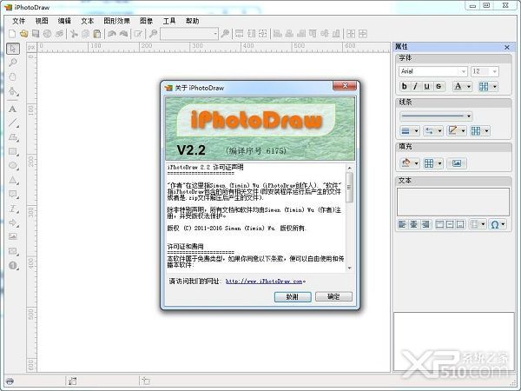Click the cut scissors icon

pos(74,34)
